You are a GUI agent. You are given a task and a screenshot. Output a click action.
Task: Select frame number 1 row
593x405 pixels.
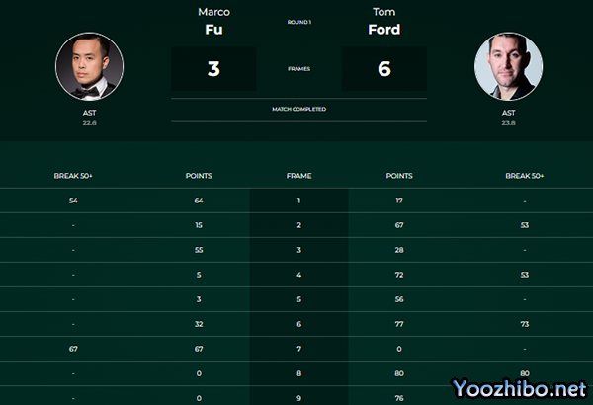click(298, 201)
